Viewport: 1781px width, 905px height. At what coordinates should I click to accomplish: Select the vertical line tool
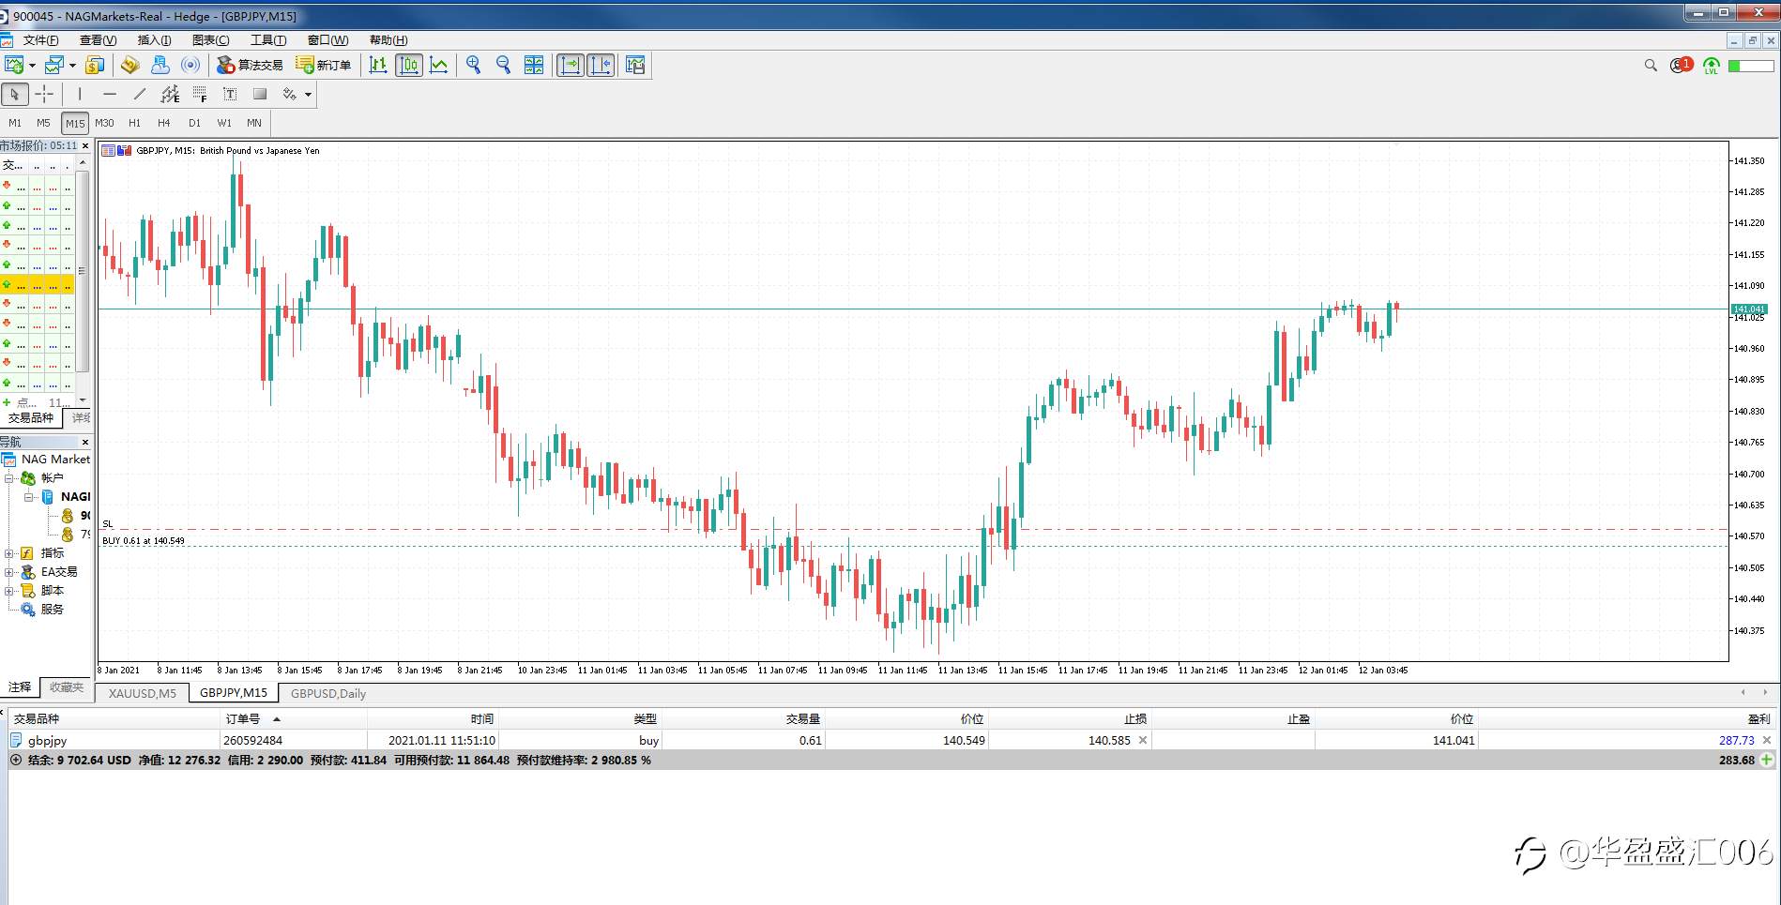[x=80, y=94]
